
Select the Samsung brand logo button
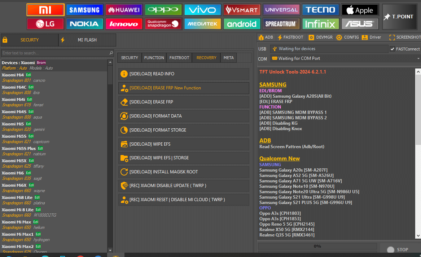[x=84, y=10]
